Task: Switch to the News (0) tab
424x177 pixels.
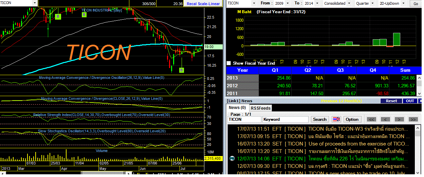Action: tap(237, 108)
